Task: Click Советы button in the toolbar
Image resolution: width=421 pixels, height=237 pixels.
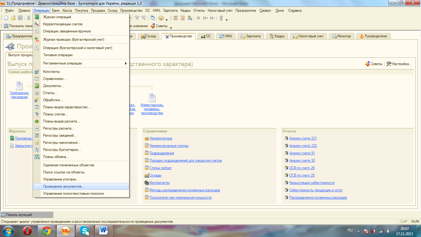Action: pos(159,26)
